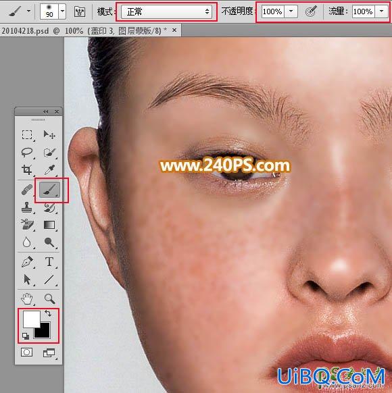The image size is (392, 393).
Task: Select the Rectangular Marquee tool
Action: [27, 135]
